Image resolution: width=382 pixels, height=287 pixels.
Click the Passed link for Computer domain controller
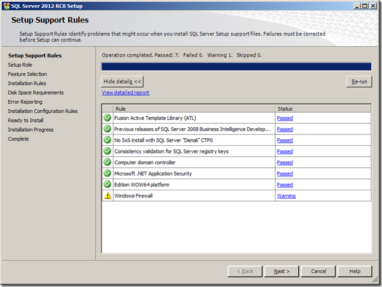(x=285, y=162)
